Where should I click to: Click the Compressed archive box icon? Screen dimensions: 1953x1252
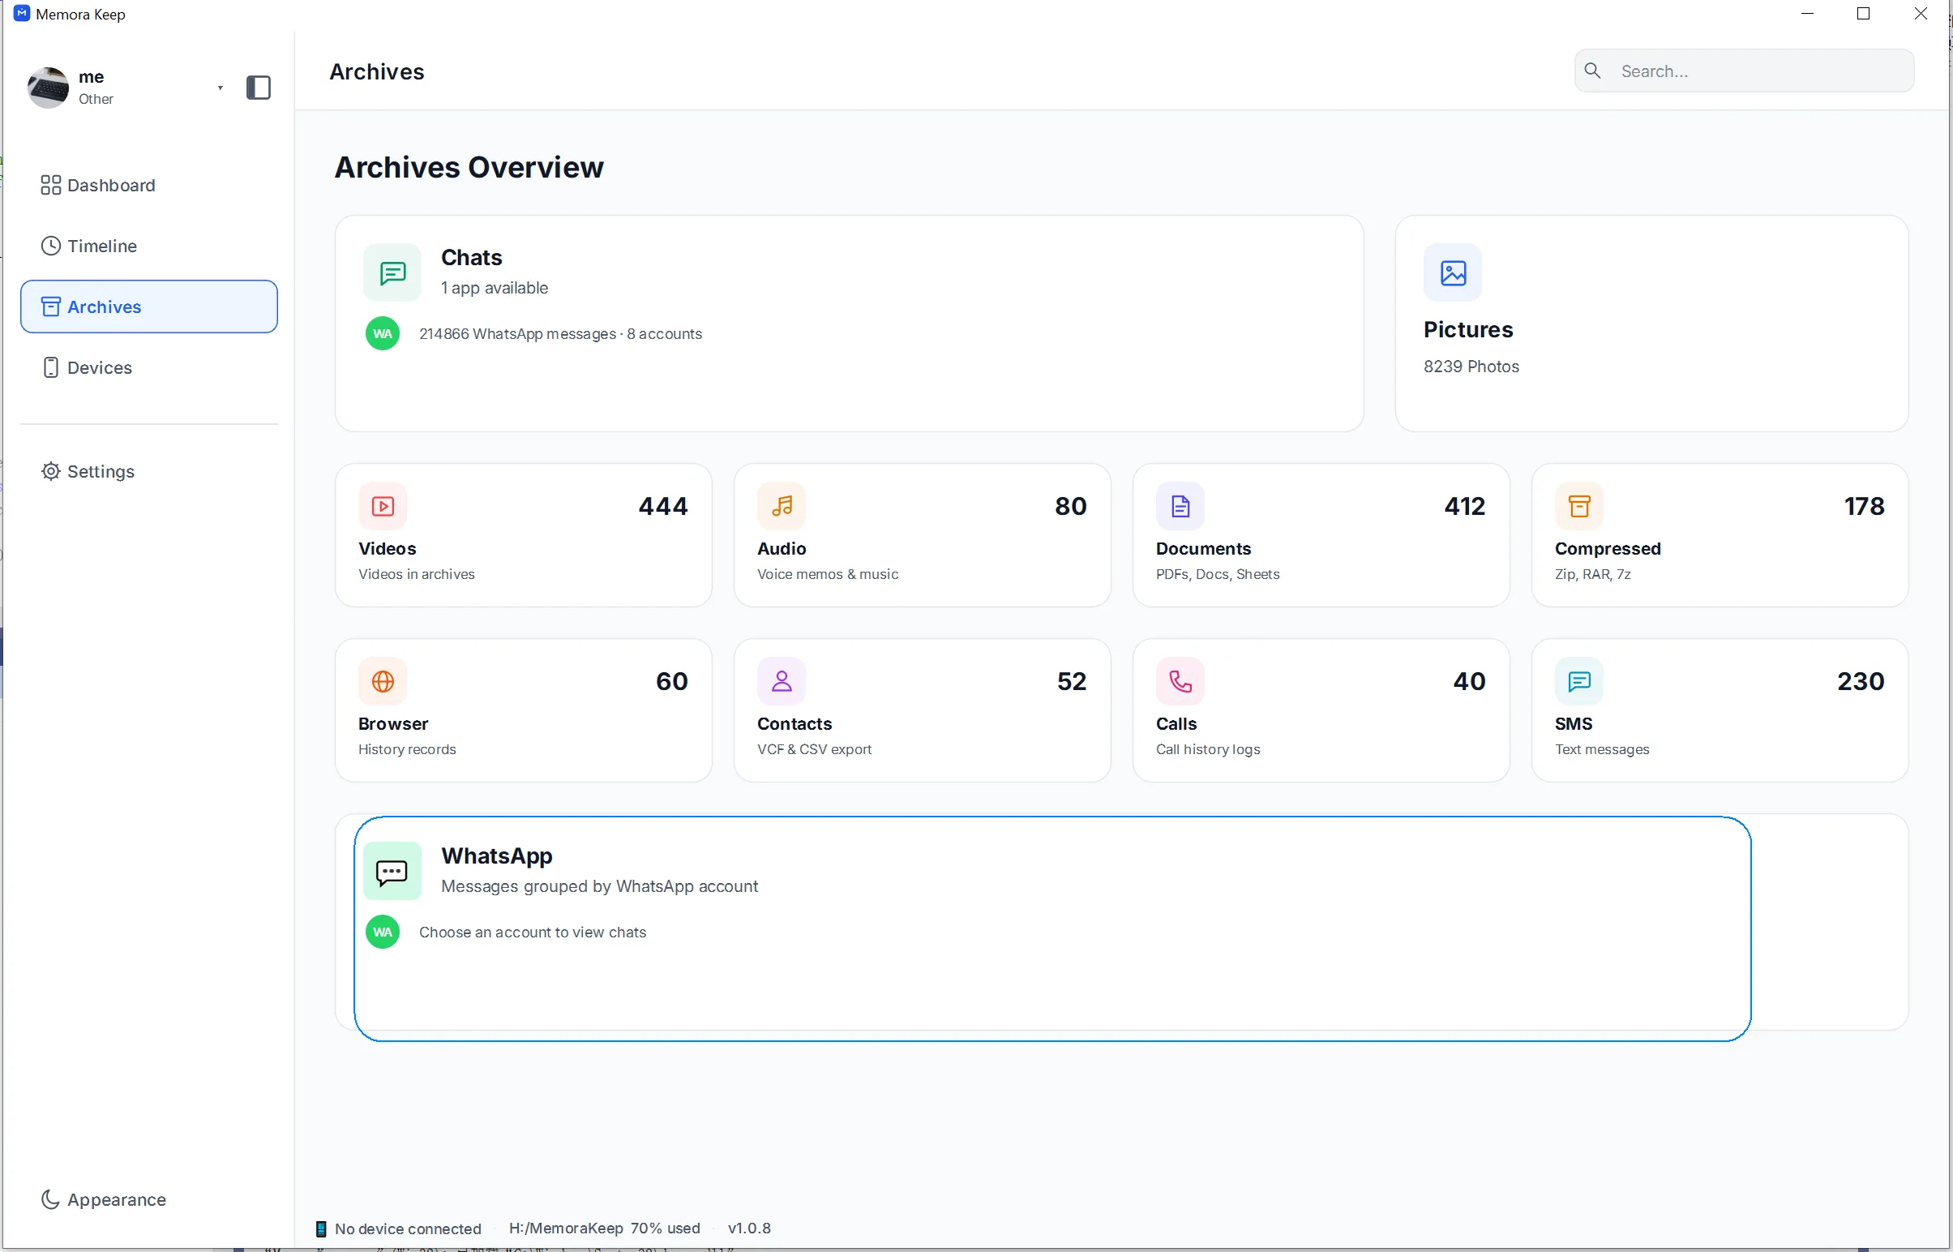[1579, 507]
